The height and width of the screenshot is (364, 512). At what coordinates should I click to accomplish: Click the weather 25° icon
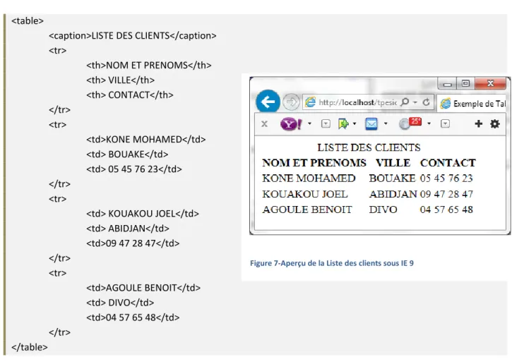click(x=410, y=123)
